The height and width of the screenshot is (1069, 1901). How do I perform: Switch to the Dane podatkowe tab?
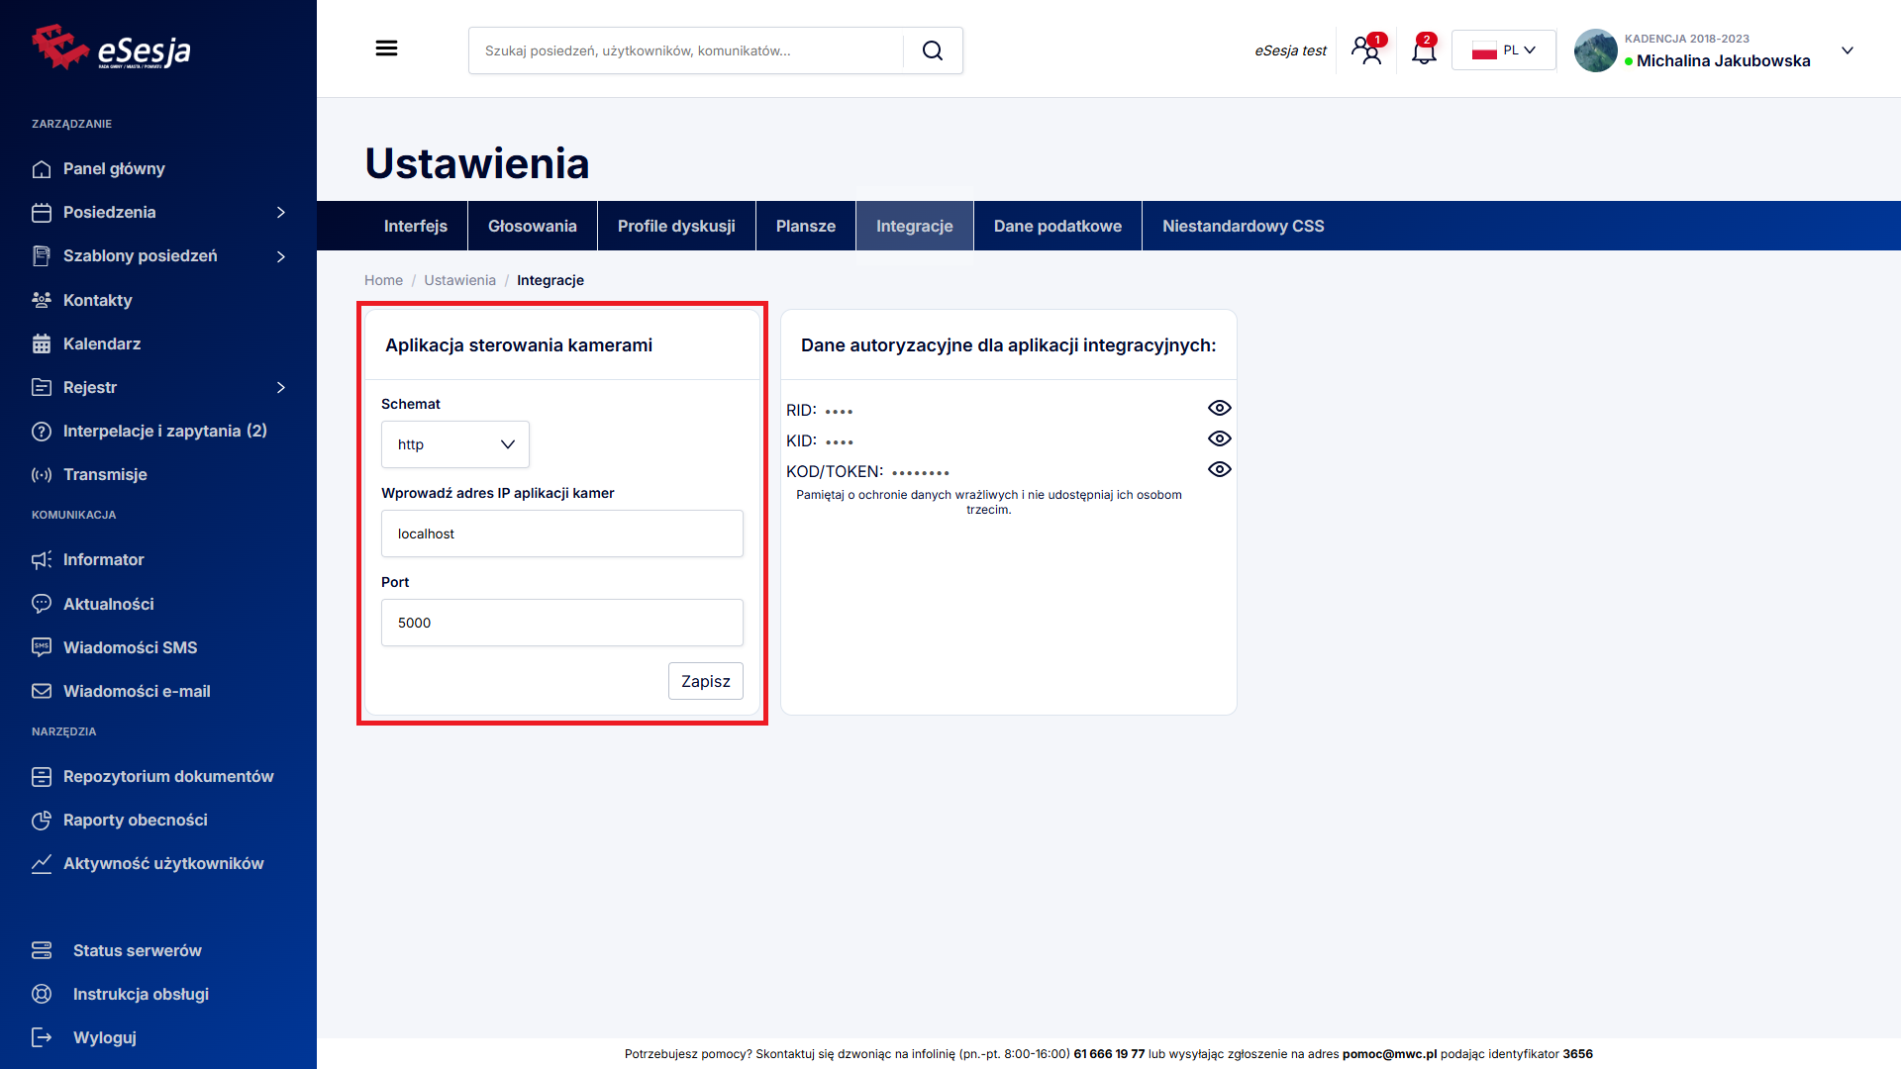click(1057, 226)
